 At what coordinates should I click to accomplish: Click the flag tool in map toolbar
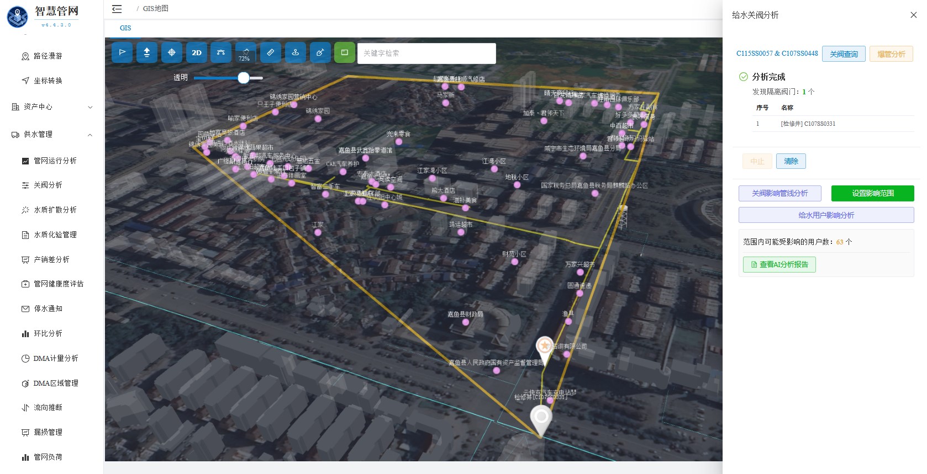pos(122,52)
